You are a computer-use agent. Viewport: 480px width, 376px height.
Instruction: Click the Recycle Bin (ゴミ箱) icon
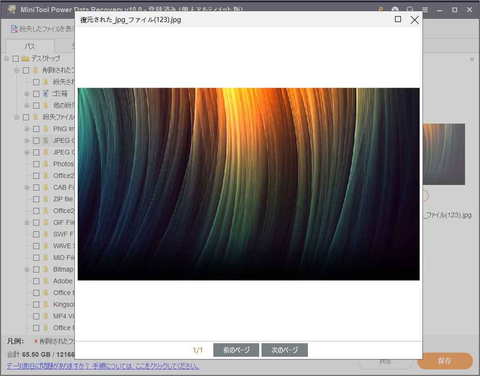tap(46, 94)
